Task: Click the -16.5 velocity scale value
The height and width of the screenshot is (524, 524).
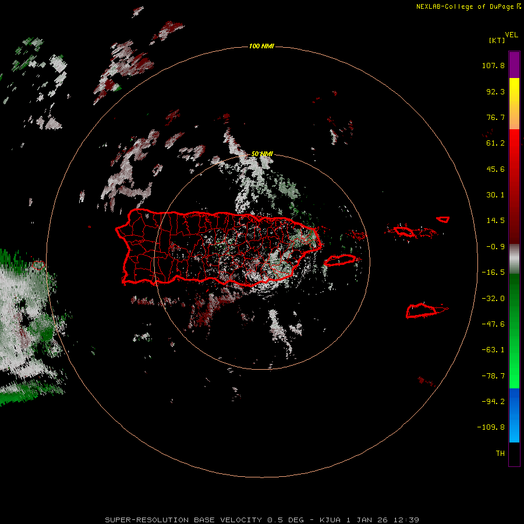Action: pos(493,272)
